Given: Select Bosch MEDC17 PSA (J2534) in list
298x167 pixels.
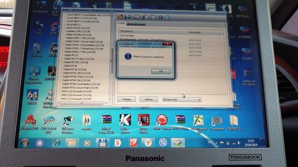Looking at the screenshot, I should coord(82,18).
